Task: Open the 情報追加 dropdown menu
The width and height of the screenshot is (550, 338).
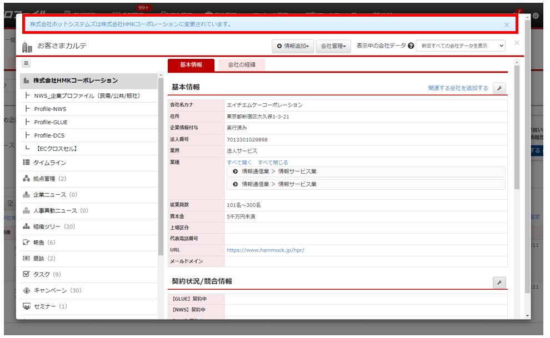Action: tap(293, 46)
